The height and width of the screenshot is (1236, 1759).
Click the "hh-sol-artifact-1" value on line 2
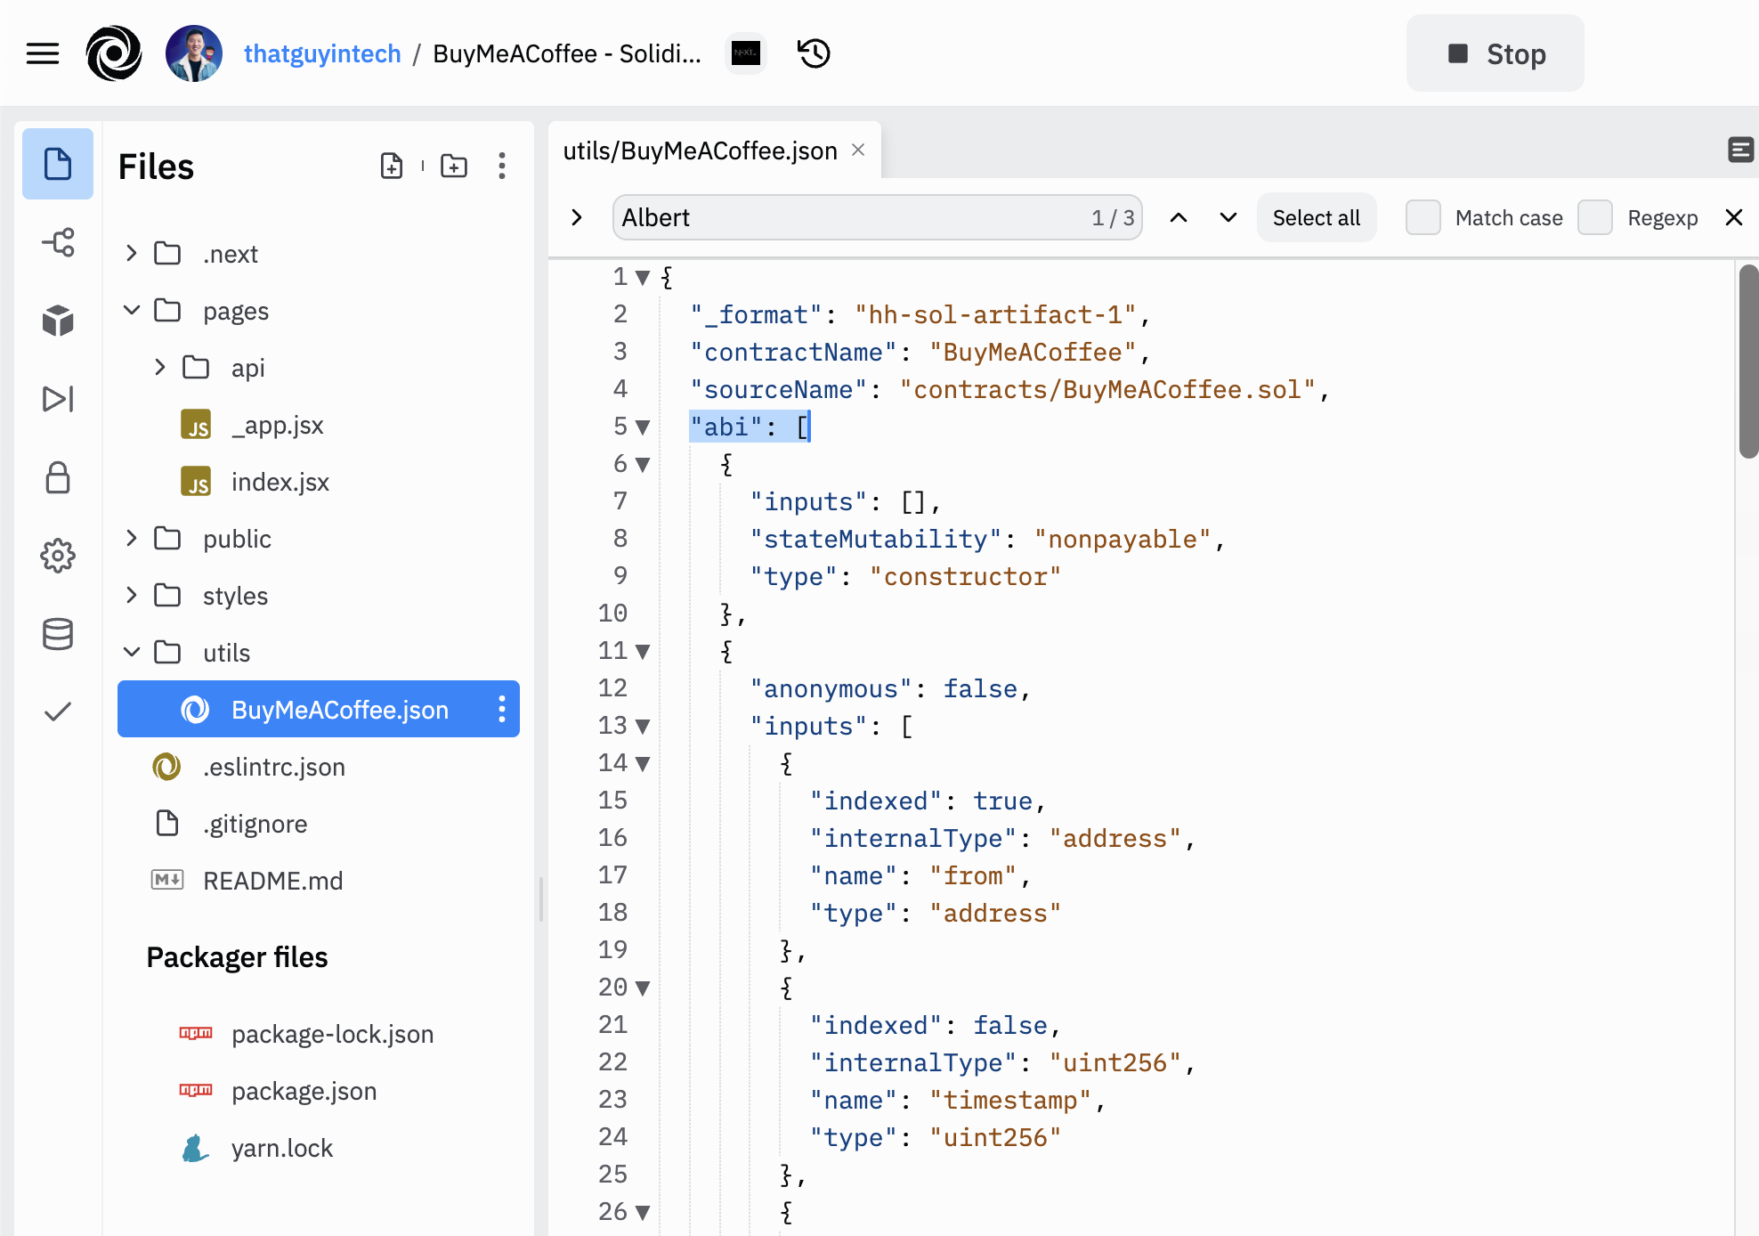995,315
